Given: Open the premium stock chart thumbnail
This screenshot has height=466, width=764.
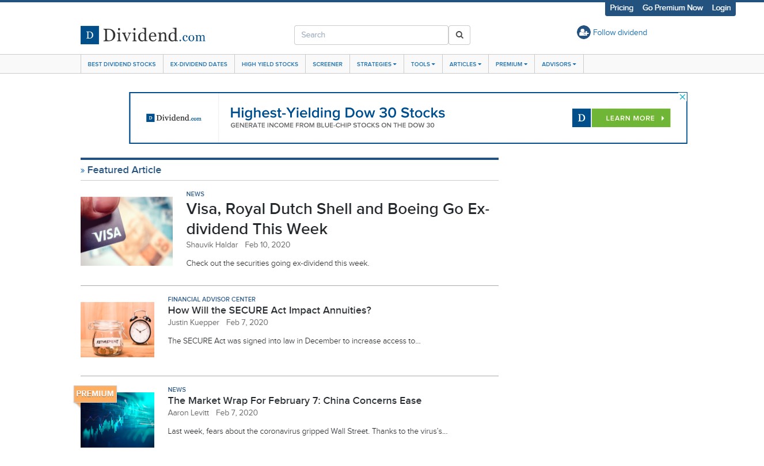Looking at the screenshot, I should 117,420.
